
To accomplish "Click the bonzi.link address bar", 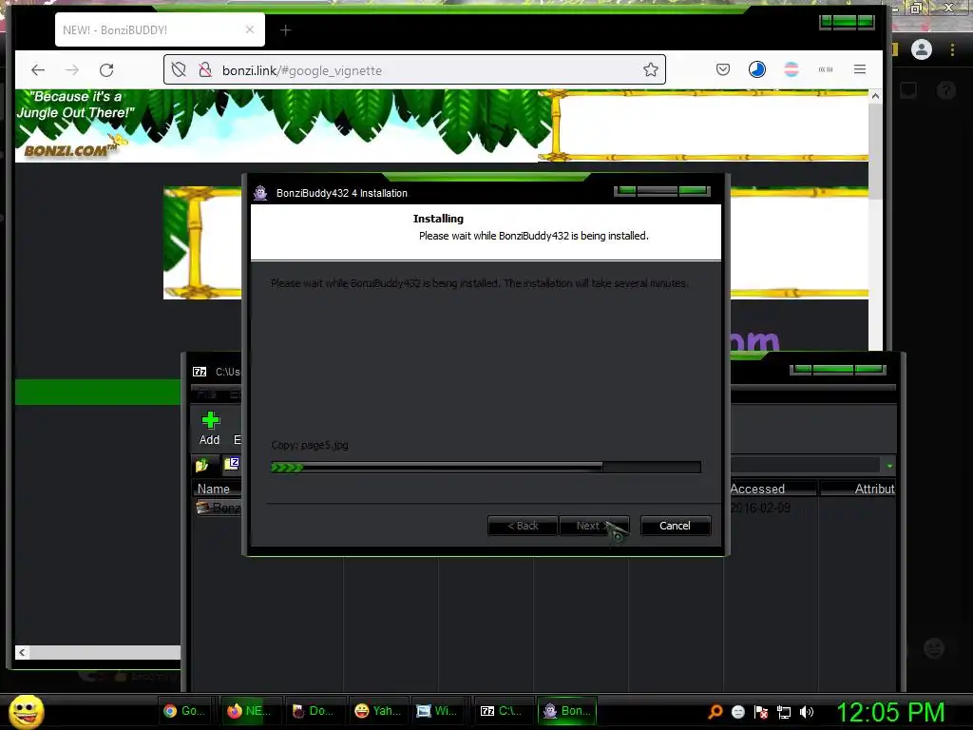I will pos(414,69).
